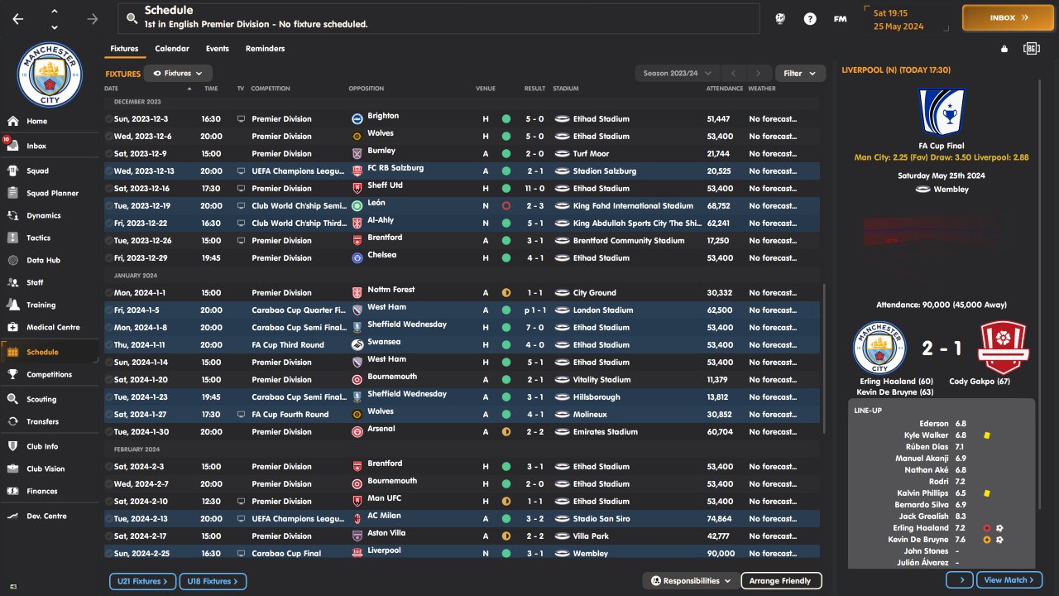Click the help question mark icon
Viewport: 1059px width, 596px height.
click(810, 18)
